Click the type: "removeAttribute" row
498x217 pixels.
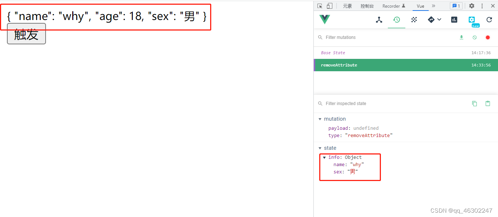click(360, 135)
